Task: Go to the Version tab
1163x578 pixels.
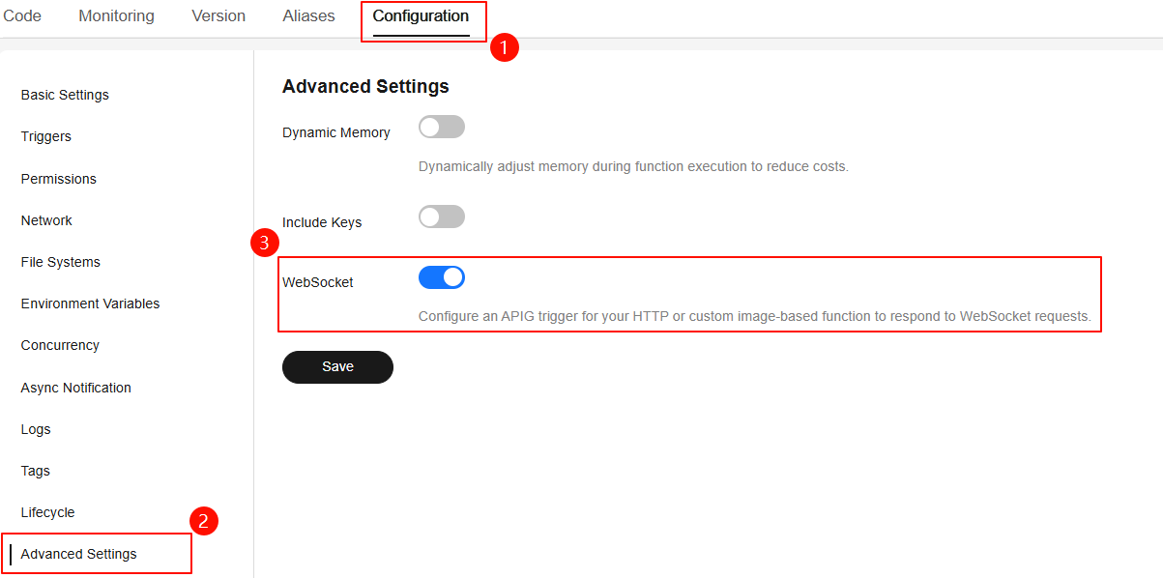Action: (x=218, y=15)
